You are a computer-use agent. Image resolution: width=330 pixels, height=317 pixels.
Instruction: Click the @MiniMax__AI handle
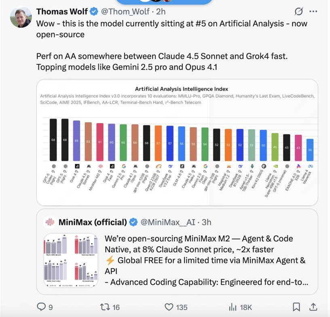169,222
